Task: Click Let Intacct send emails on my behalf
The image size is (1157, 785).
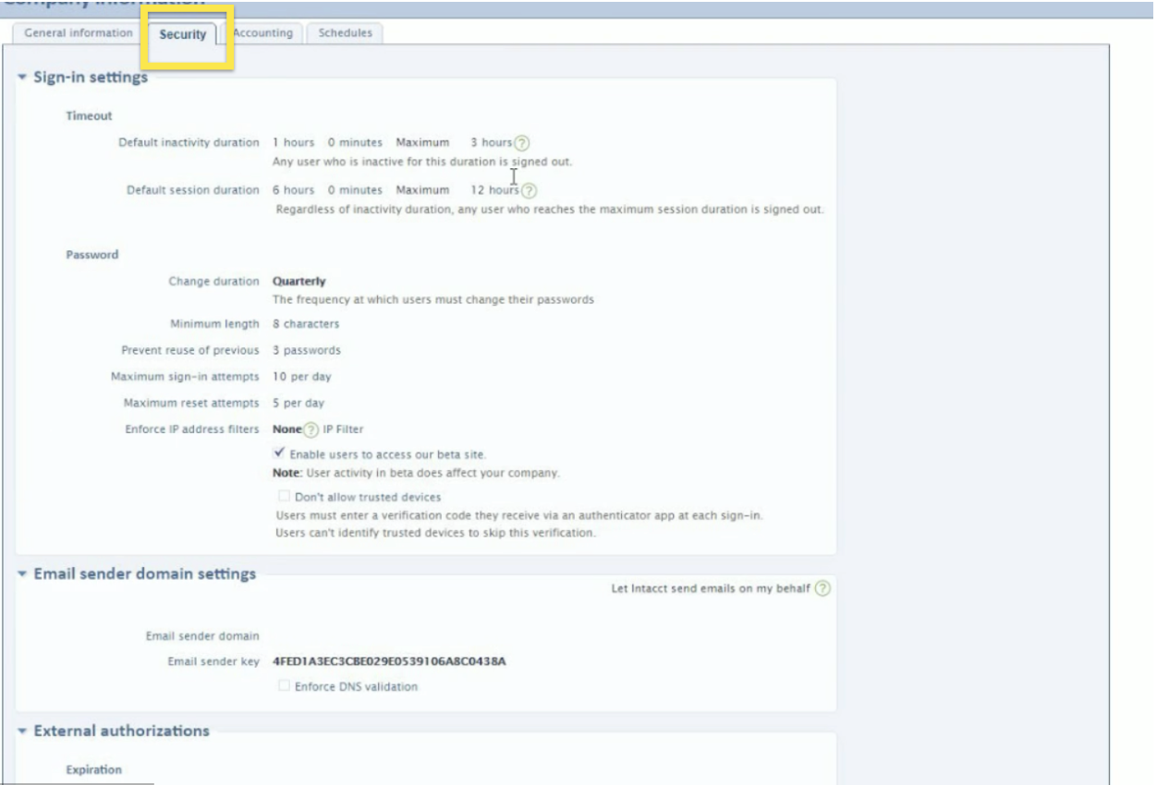Action: click(710, 589)
